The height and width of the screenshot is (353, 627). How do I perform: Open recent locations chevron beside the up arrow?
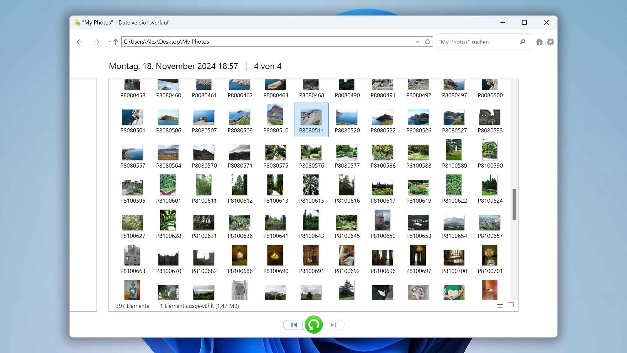[x=109, y=42]
